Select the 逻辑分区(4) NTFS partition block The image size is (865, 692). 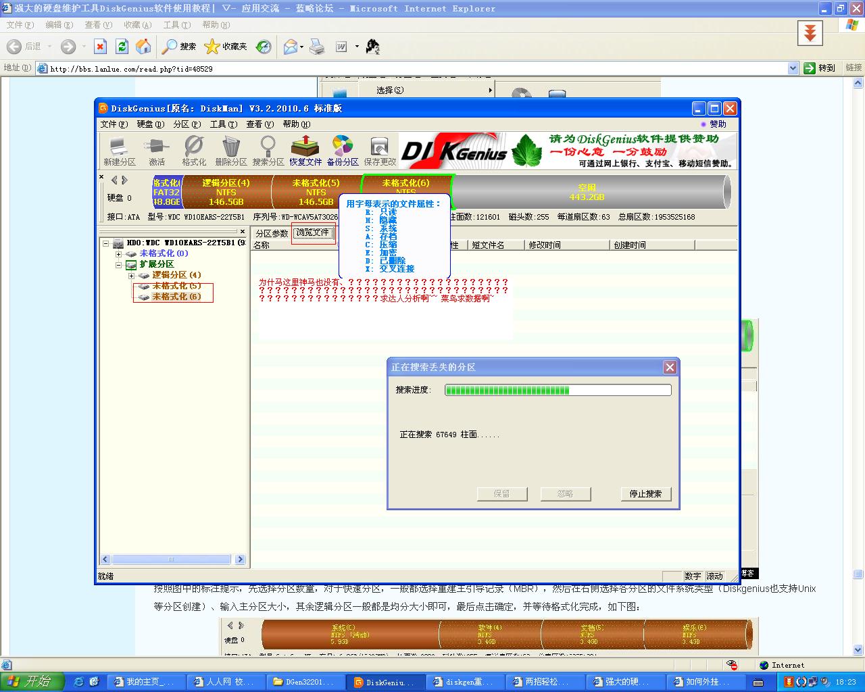(226, 193)
